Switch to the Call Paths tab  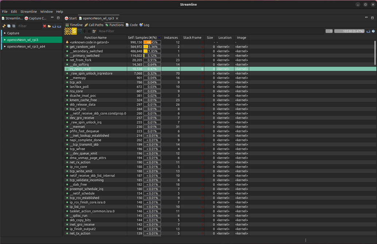(94, 25)
